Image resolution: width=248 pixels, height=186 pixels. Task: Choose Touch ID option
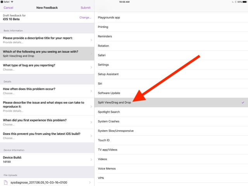point(171,140)
